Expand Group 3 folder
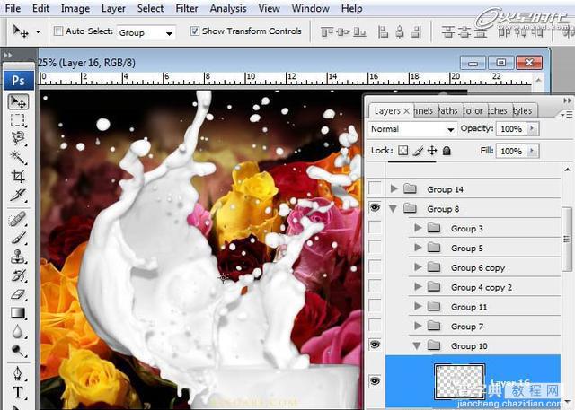 pos(418,228)
